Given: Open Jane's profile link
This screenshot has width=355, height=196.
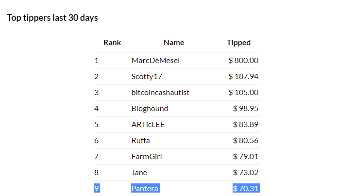Looking at the screenshot, I should pos(139,173).
